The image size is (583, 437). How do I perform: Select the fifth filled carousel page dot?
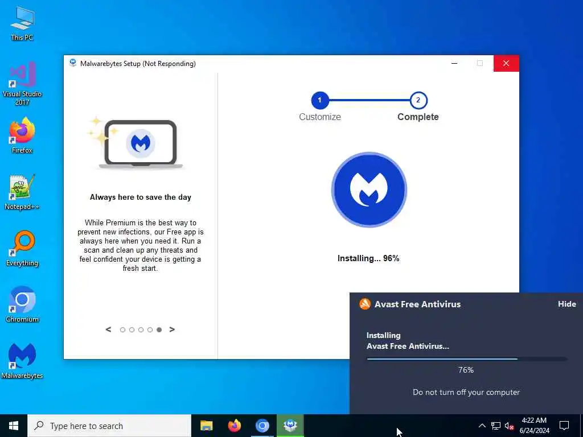[x=159, y=329]
